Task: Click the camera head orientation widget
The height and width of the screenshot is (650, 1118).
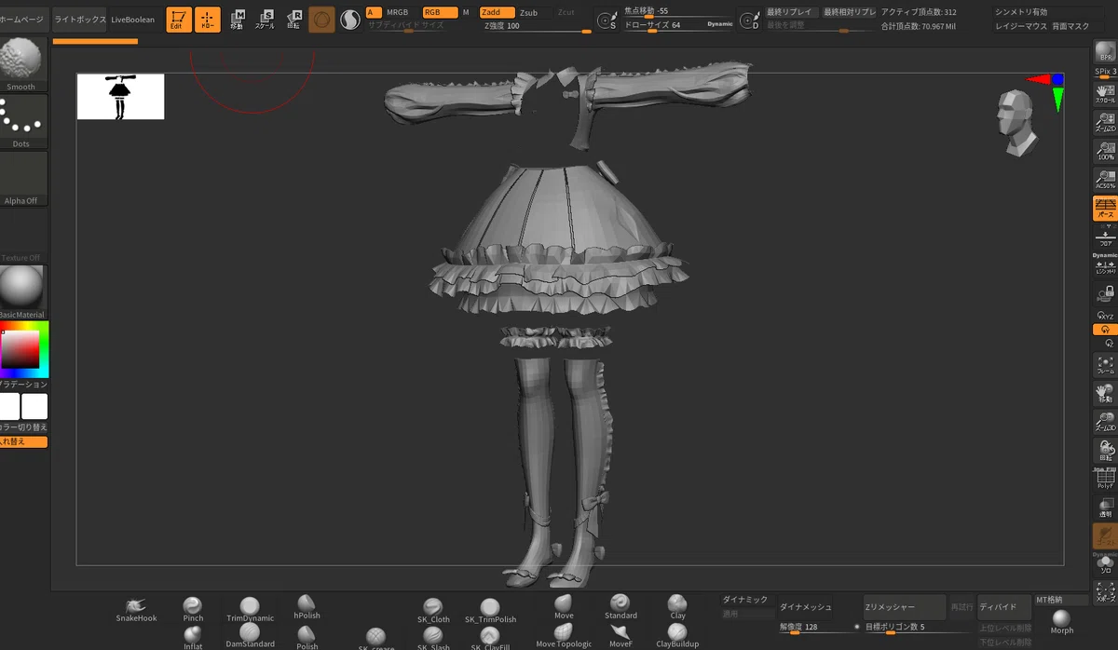Action: pyautogui.click(x=1015, y=120)
